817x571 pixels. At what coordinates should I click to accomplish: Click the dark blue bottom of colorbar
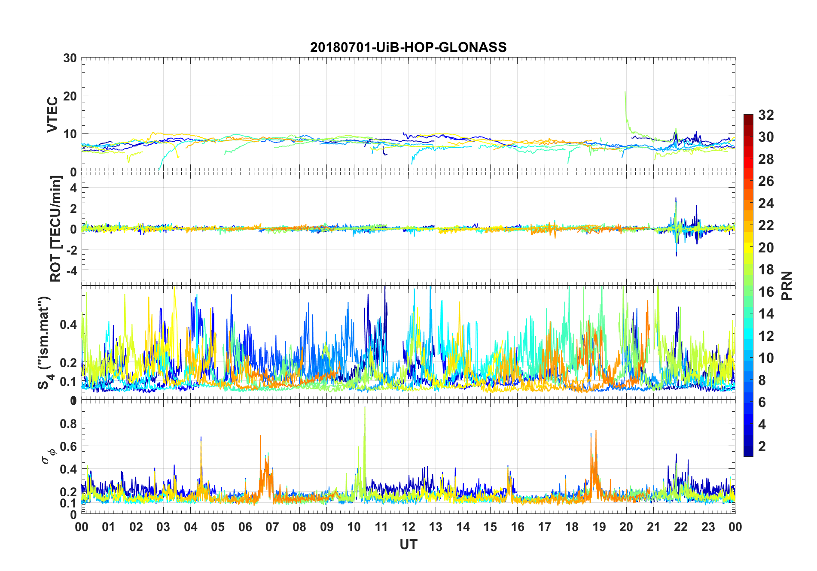[x=748, y=451]
